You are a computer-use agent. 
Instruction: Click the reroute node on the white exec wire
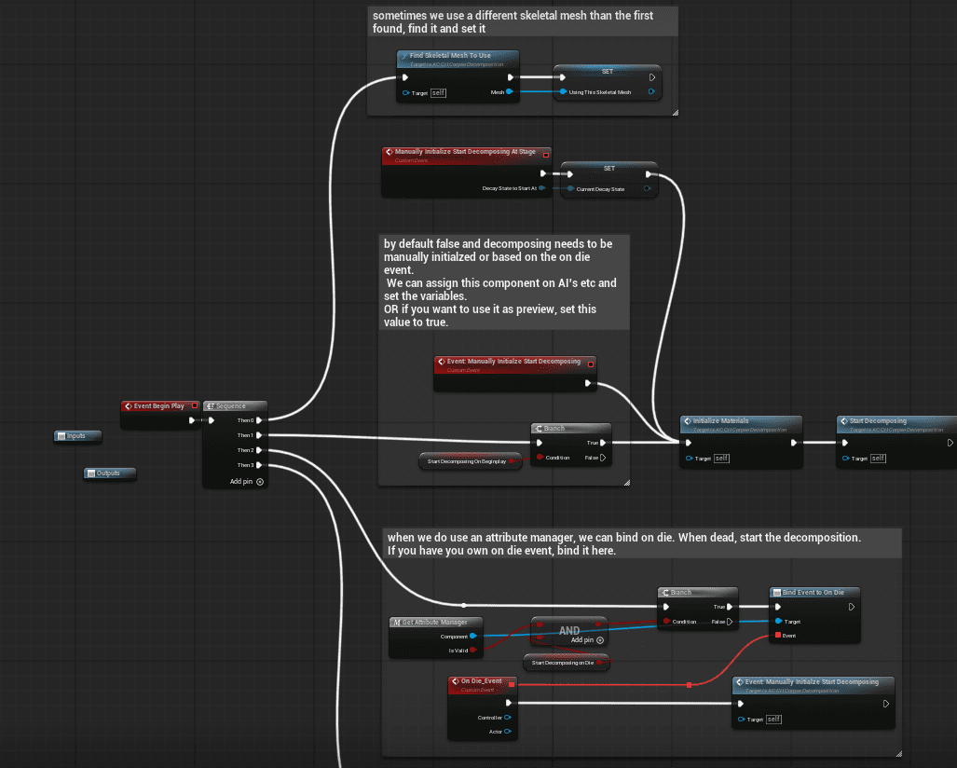pyautogui.click(x=464, y=605)
